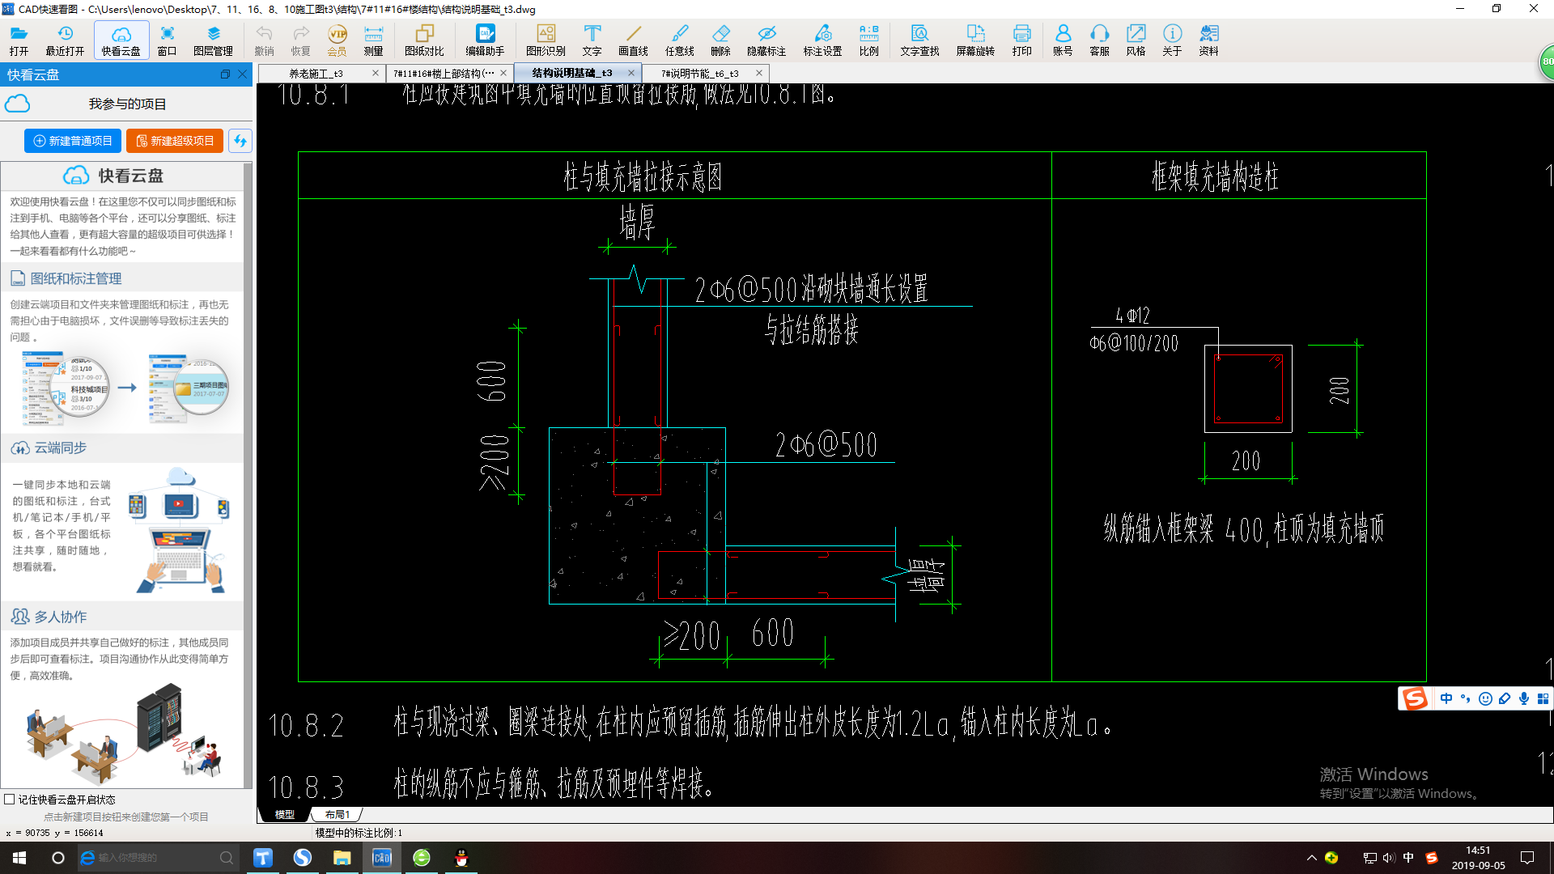The width and height of the screenshot is (1554, 874).
Task: Expand the system tray hidden icons
Action: coord(1311,858)
